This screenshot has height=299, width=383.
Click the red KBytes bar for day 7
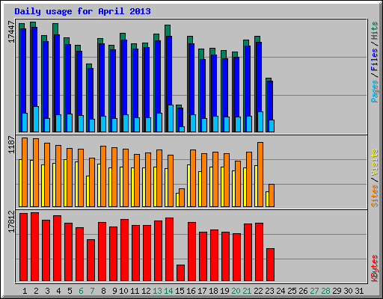[x=91, y=260]
